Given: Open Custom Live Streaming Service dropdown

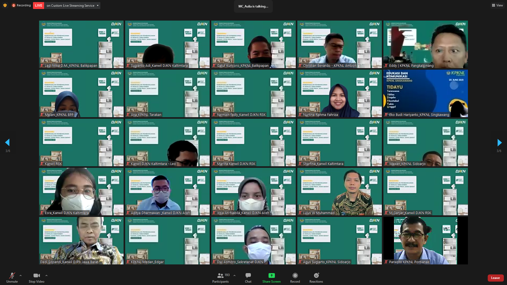Looking at the screenshot, I should [x=97, y=6].
